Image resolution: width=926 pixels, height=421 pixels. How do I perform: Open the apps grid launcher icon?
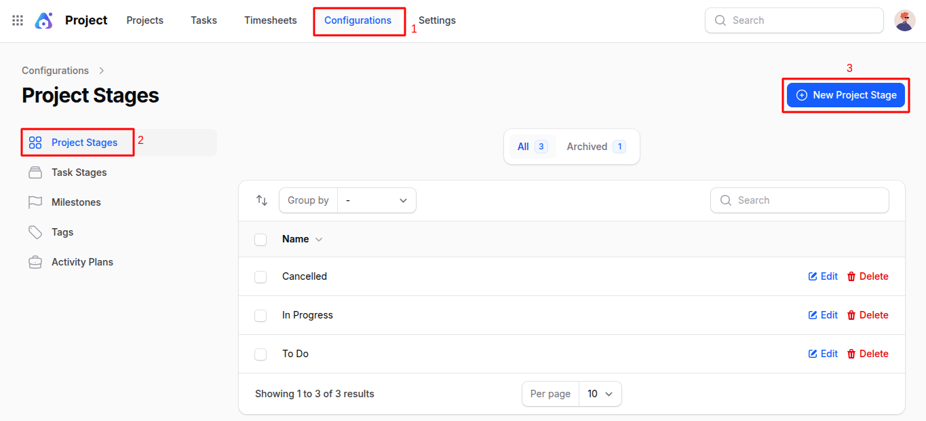pos(18,20)
